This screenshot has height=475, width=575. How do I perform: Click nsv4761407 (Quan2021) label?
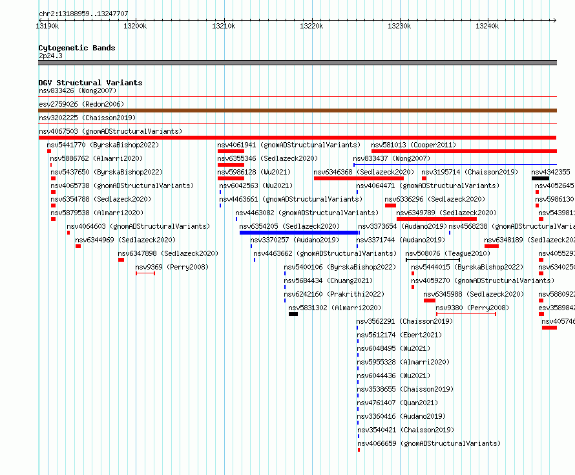pyautogui.click(x=397, y=403)
